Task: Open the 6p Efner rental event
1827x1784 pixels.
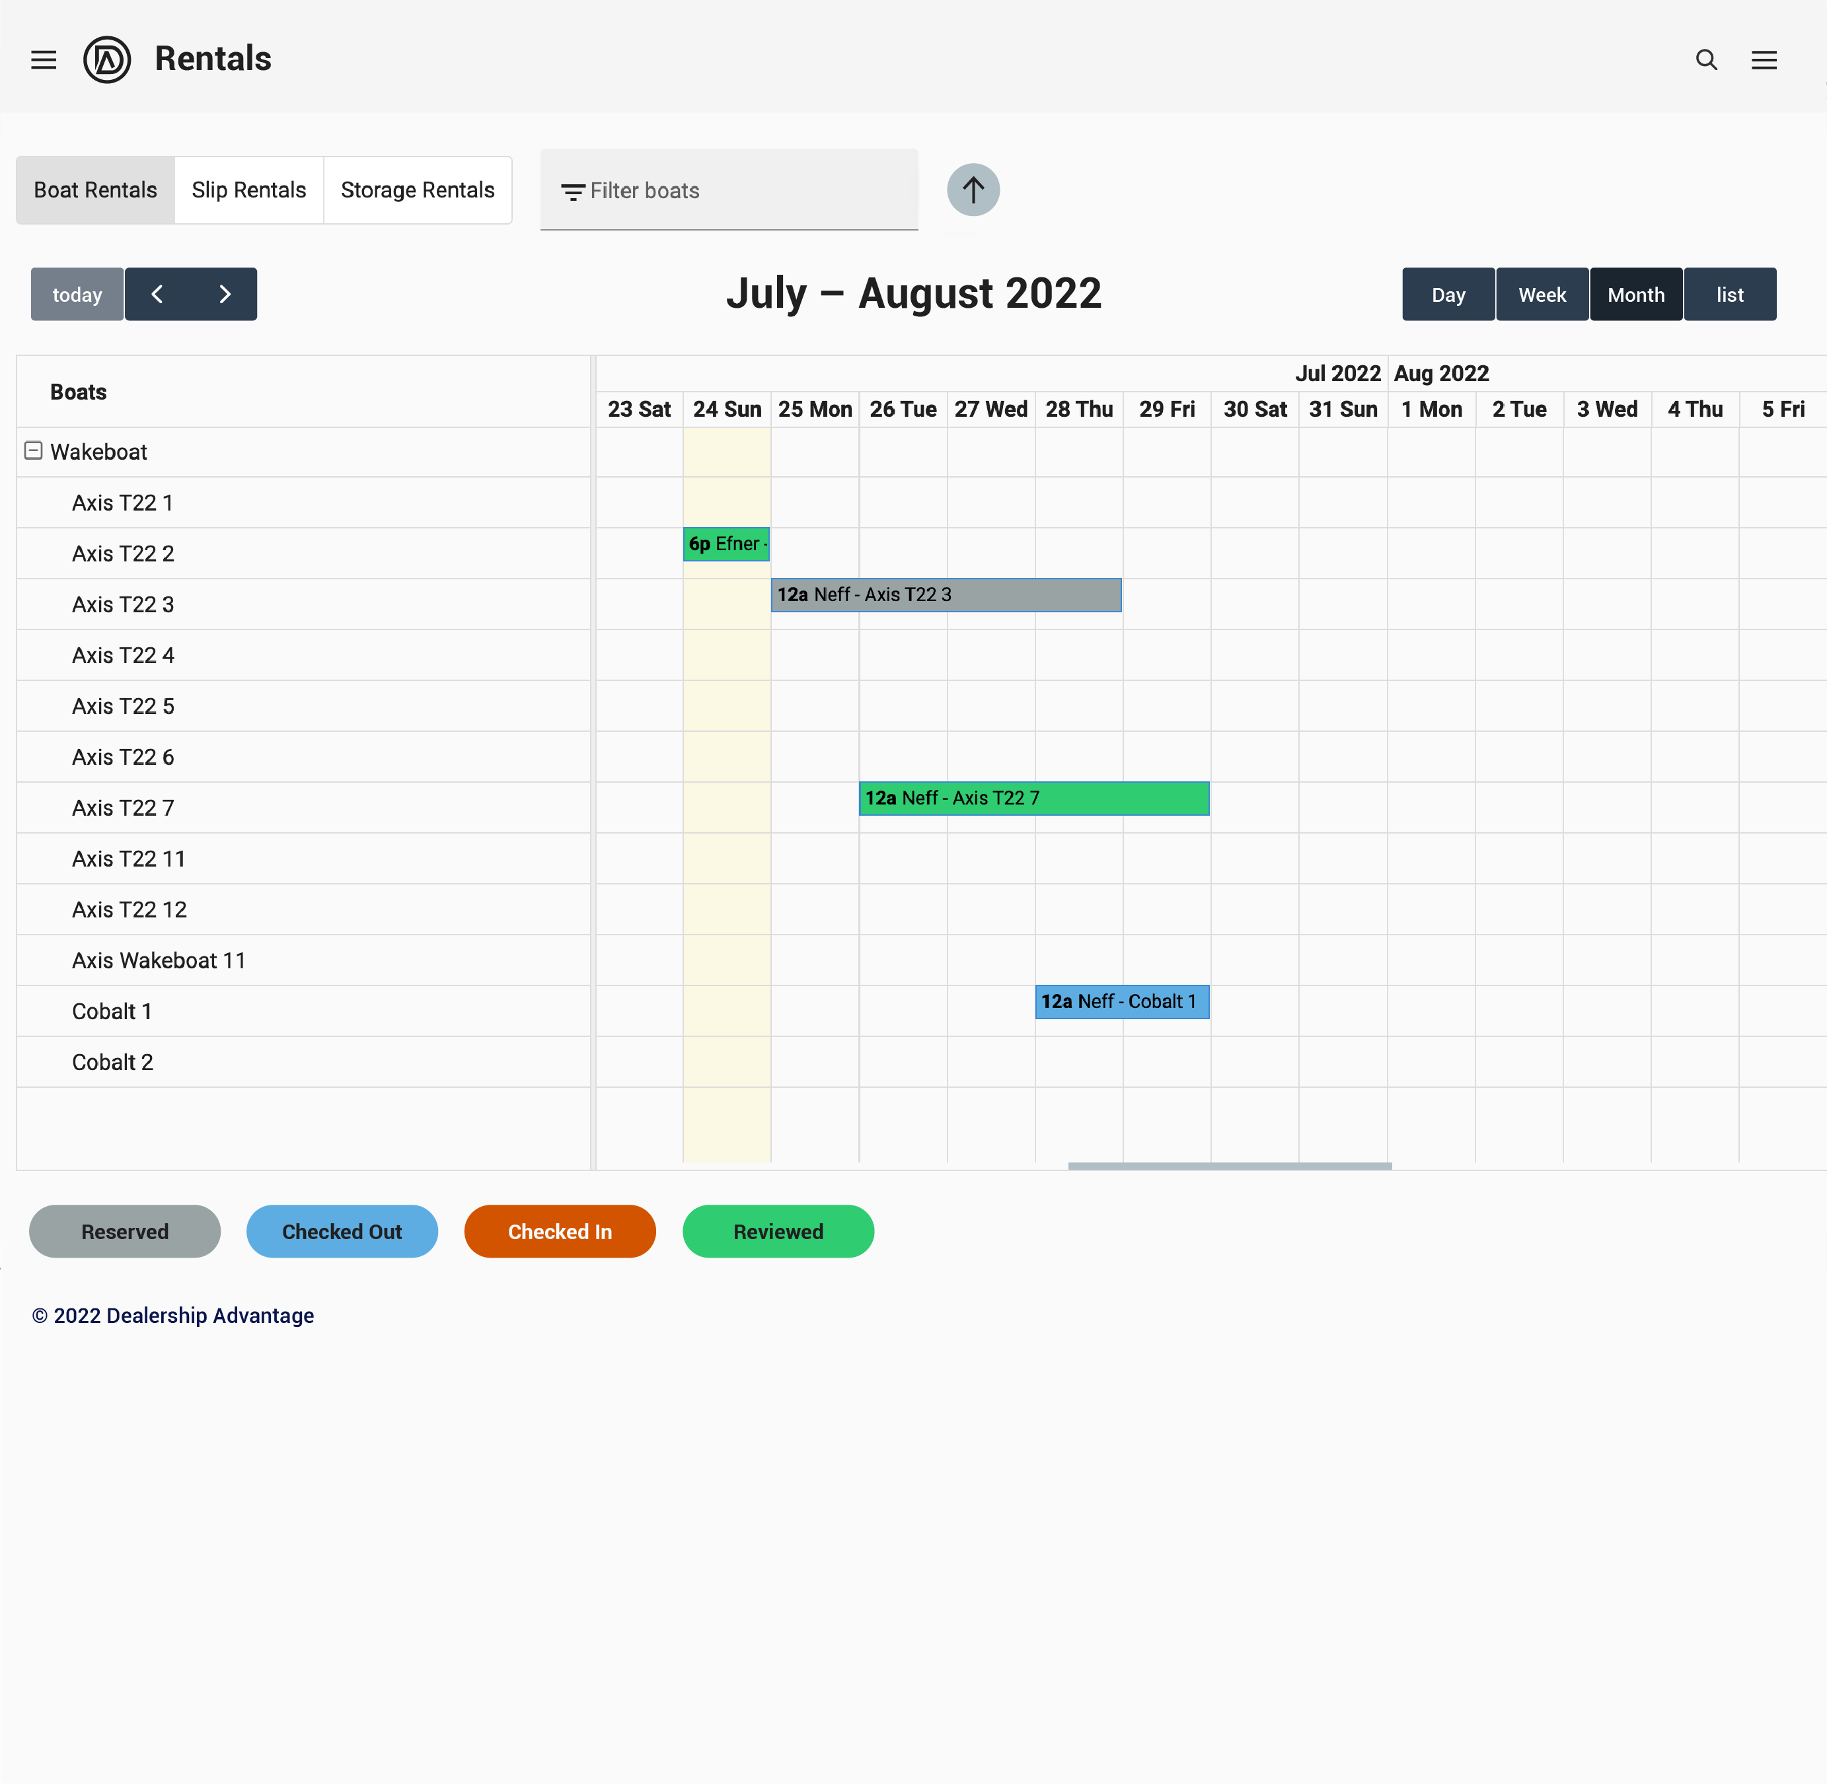Action: 726,544
